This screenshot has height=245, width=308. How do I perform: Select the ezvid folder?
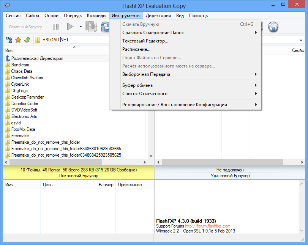pos(13,123)
